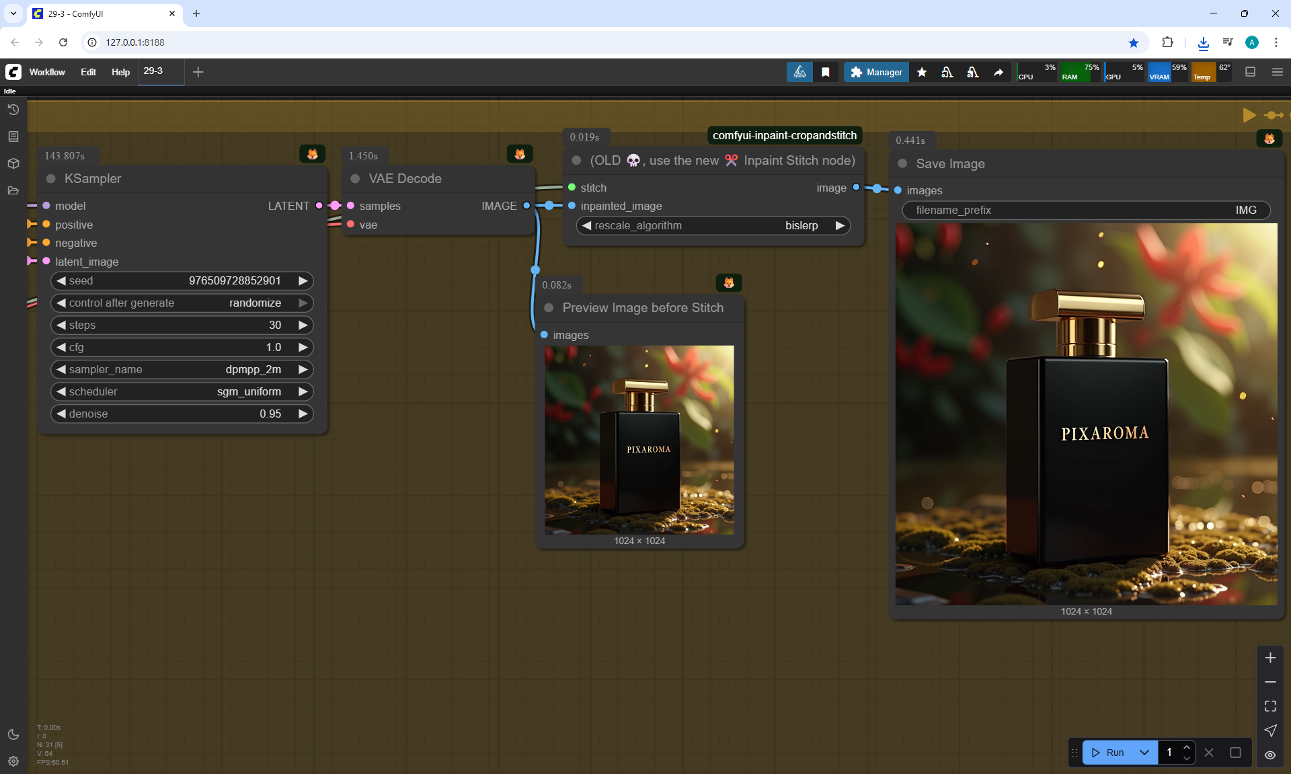Image resolution: width=1291 pixels, height=774 pixels.
Task: Open the workflows folder sidebar icon
Action: coord(13,190)
